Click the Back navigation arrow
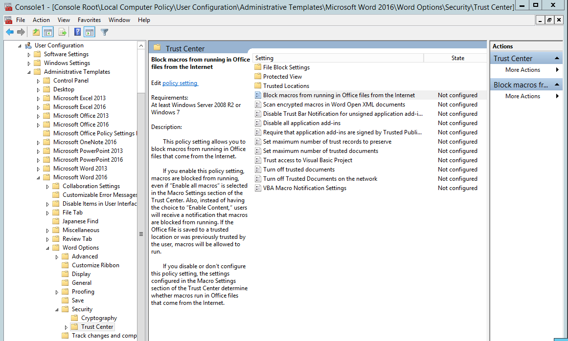 [9, 32]
